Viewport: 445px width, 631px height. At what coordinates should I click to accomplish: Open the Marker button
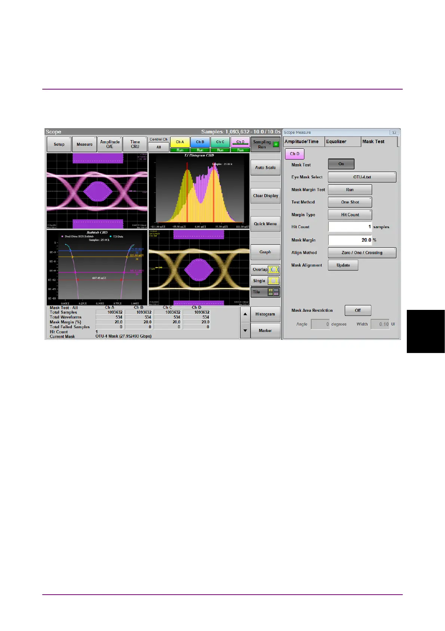click(265, 330)
